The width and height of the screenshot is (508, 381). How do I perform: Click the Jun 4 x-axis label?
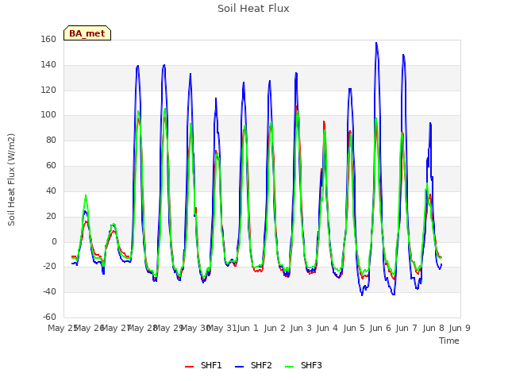tap(327, 328)
